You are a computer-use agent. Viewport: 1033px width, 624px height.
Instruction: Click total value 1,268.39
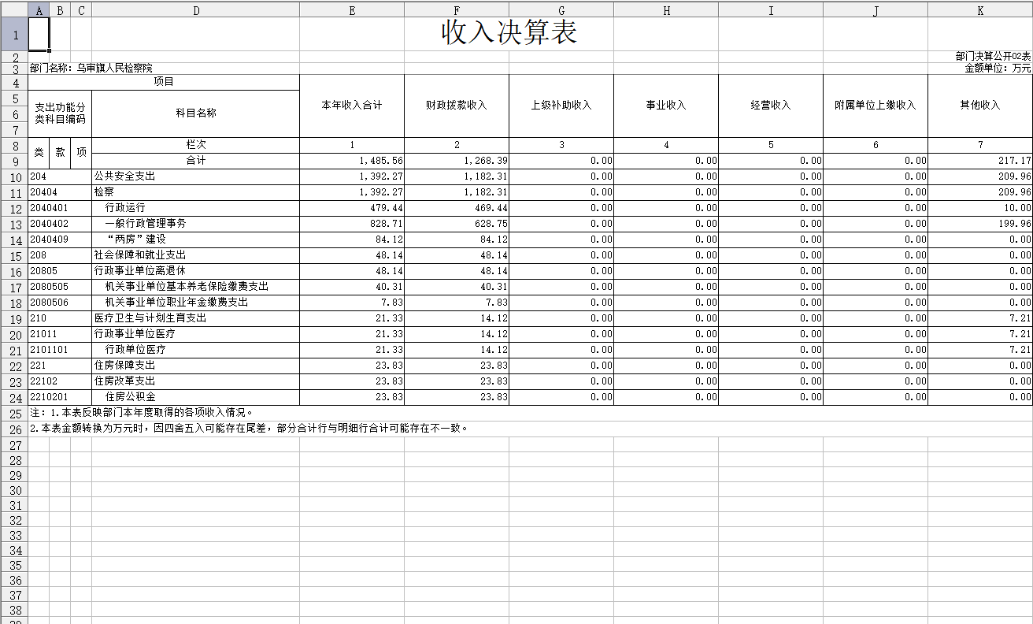click(x=457, y=161)
